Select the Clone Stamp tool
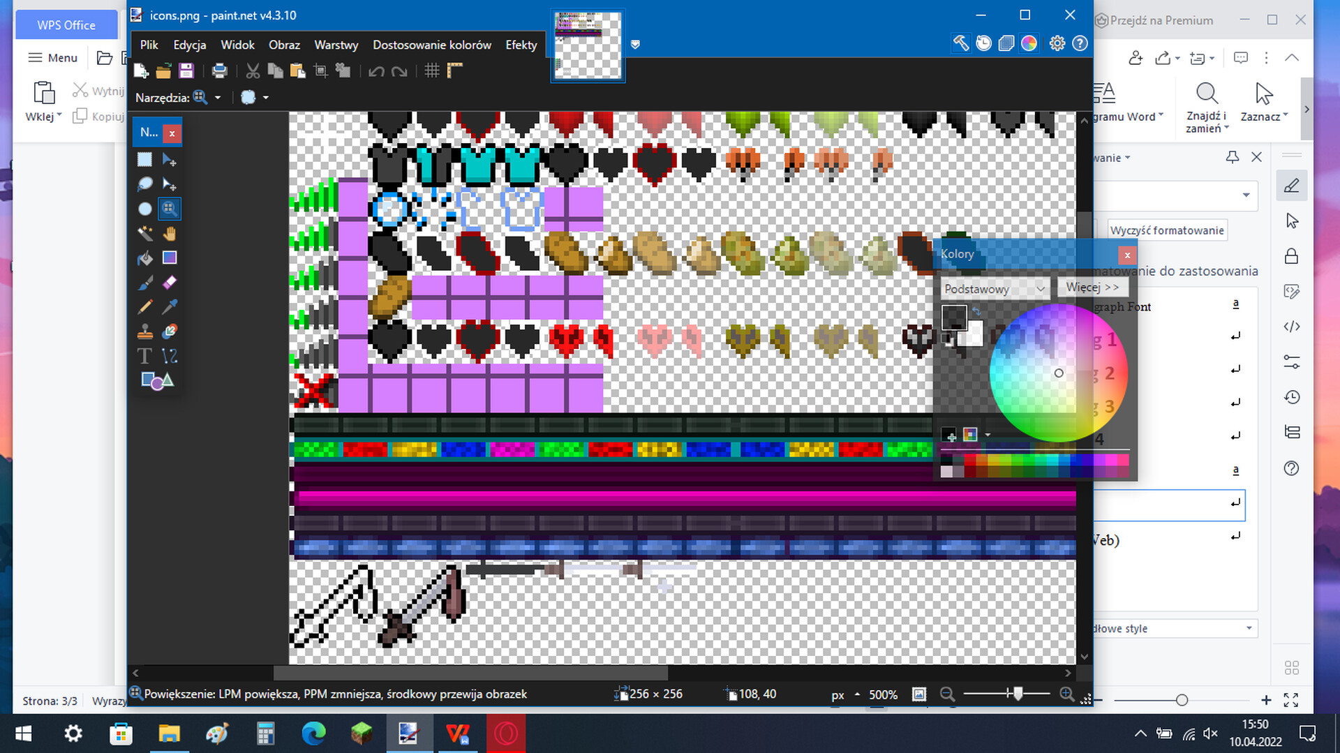The width and height of the screenshot is (1340, 753). pyautogui.click(x=144, y=331)
